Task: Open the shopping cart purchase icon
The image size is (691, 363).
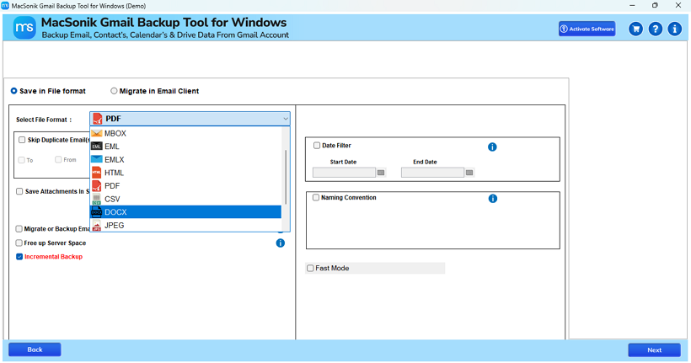Action: click(x=635, y=29)
